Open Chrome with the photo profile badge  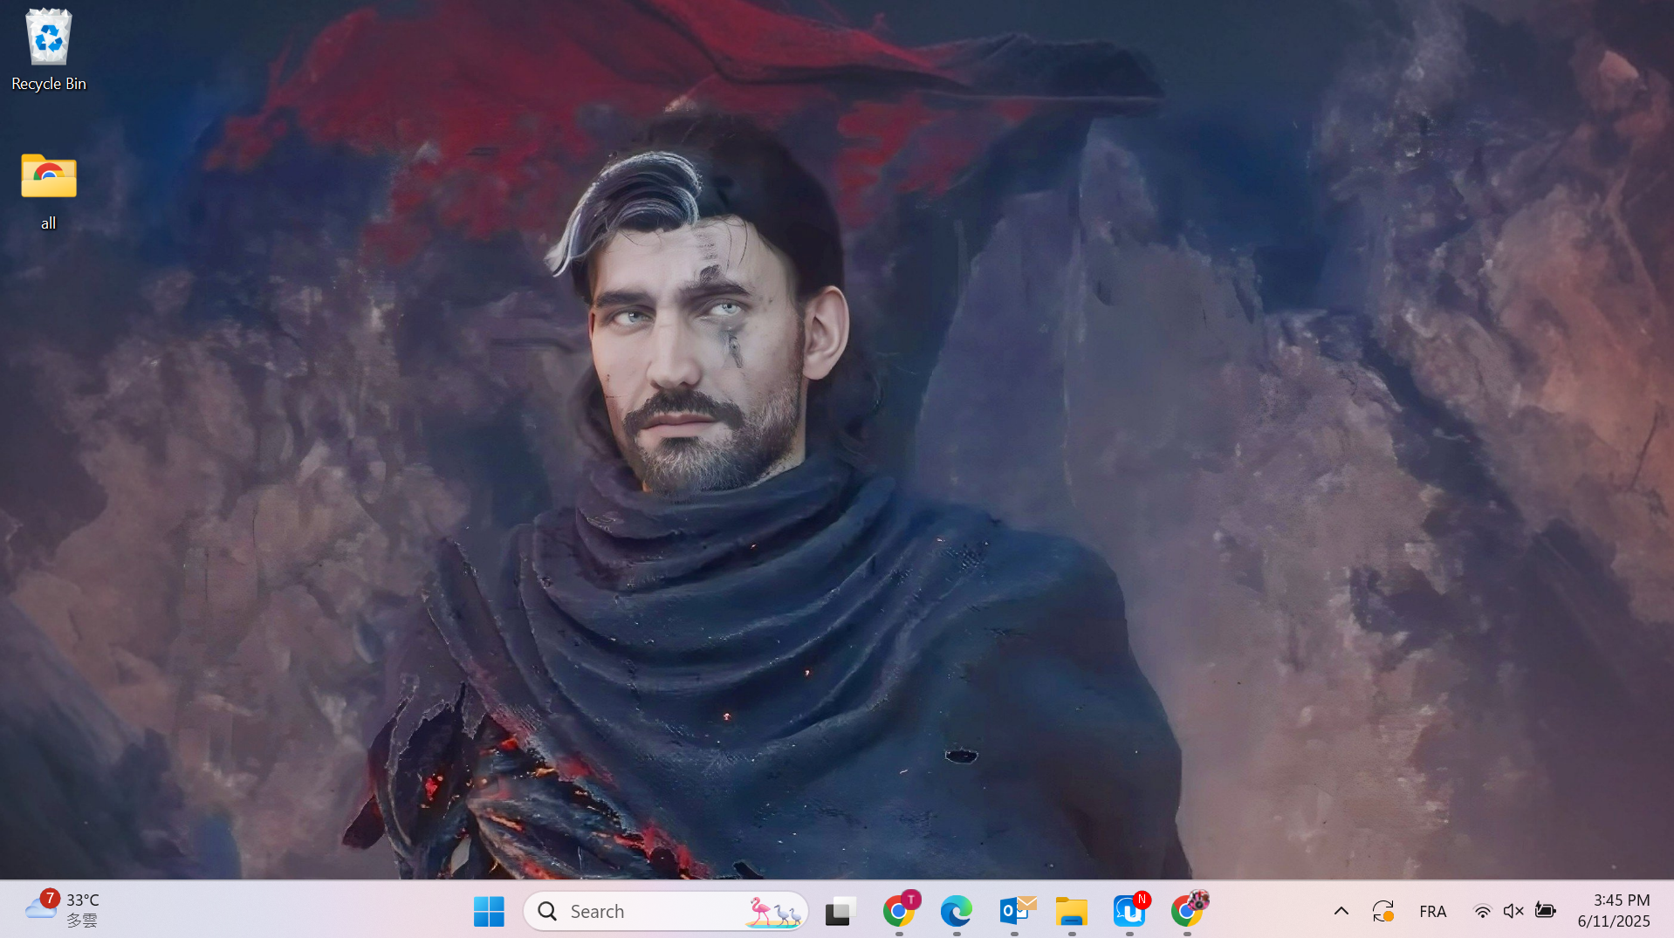(x=1188, y=911)
